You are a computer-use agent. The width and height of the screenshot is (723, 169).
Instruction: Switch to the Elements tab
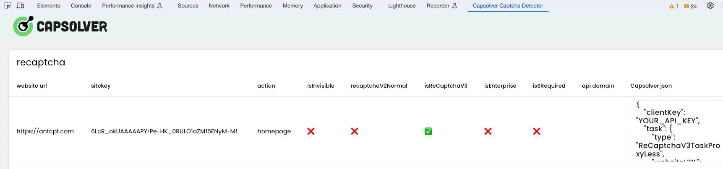48,6
